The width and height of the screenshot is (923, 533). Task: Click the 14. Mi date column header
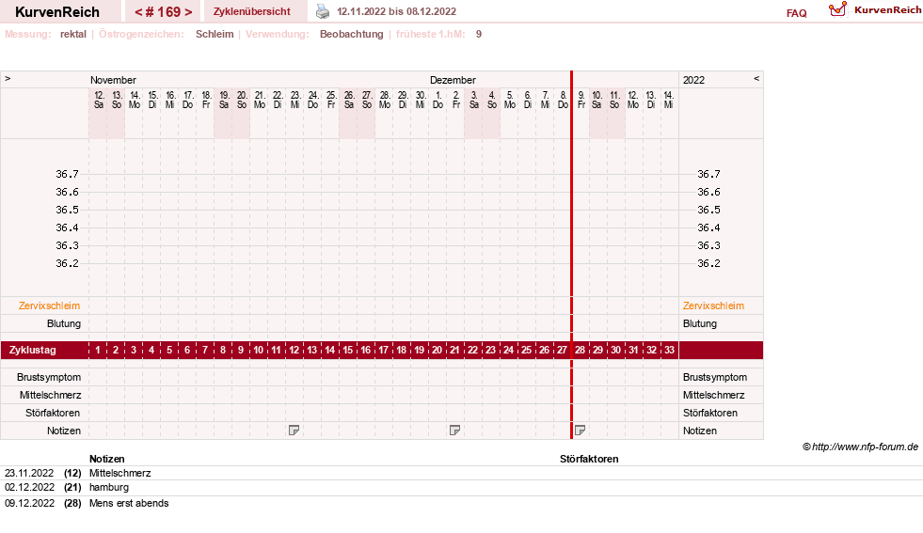pyautogui.click(x=668, y=100)
